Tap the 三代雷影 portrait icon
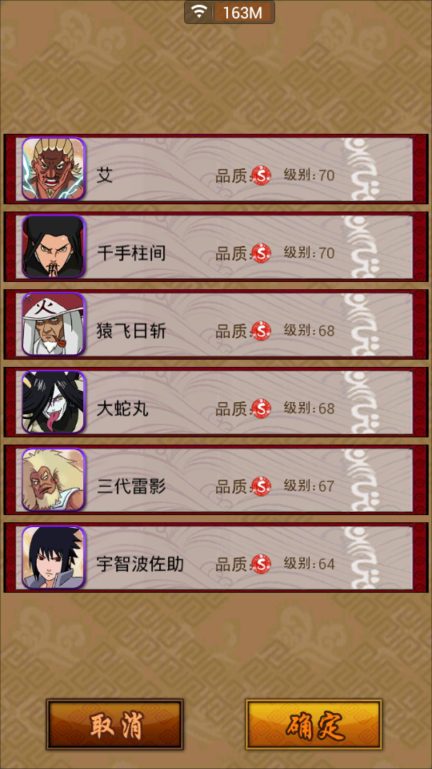 point(54,480)
